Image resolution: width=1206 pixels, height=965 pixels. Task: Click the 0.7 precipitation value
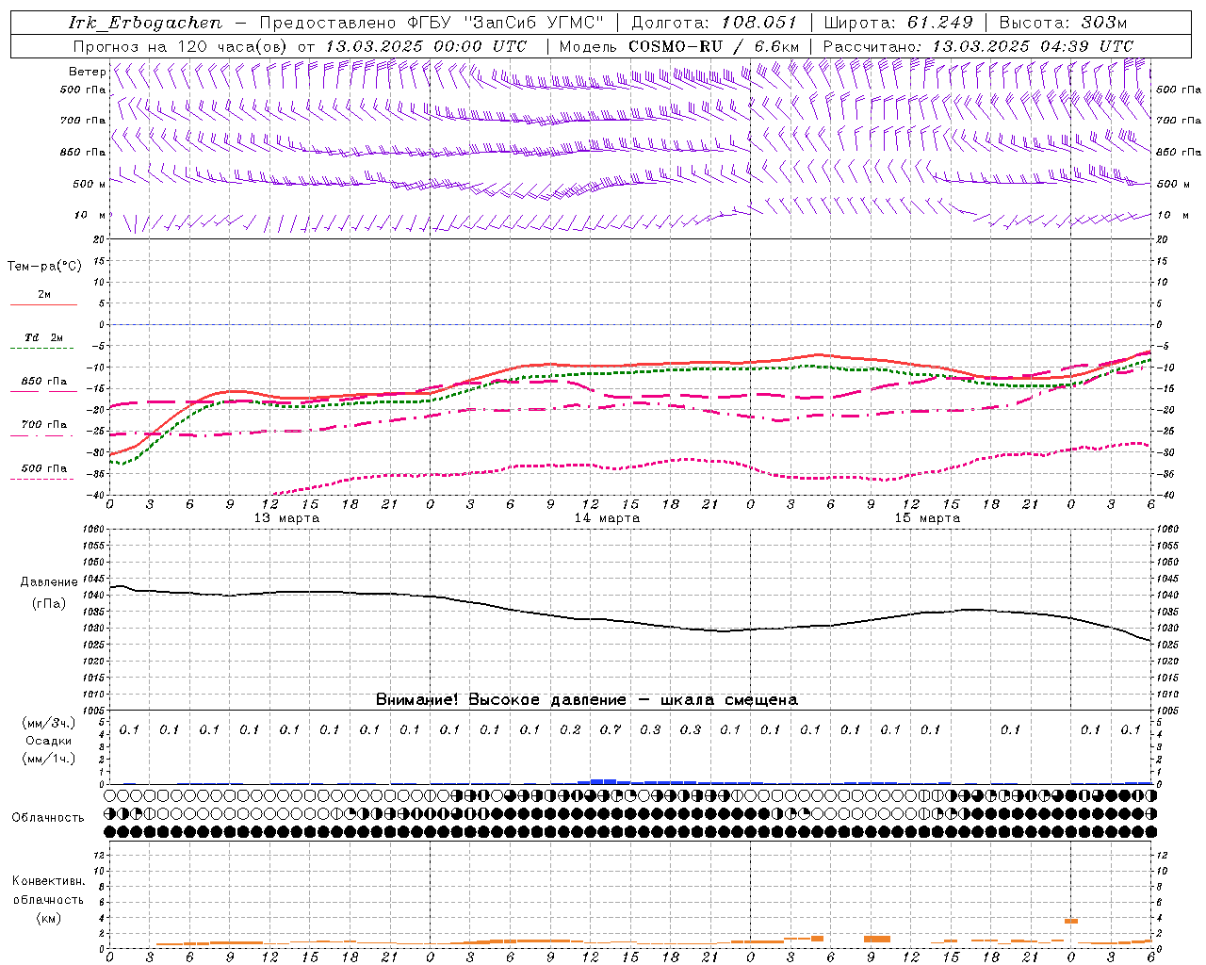611,729
